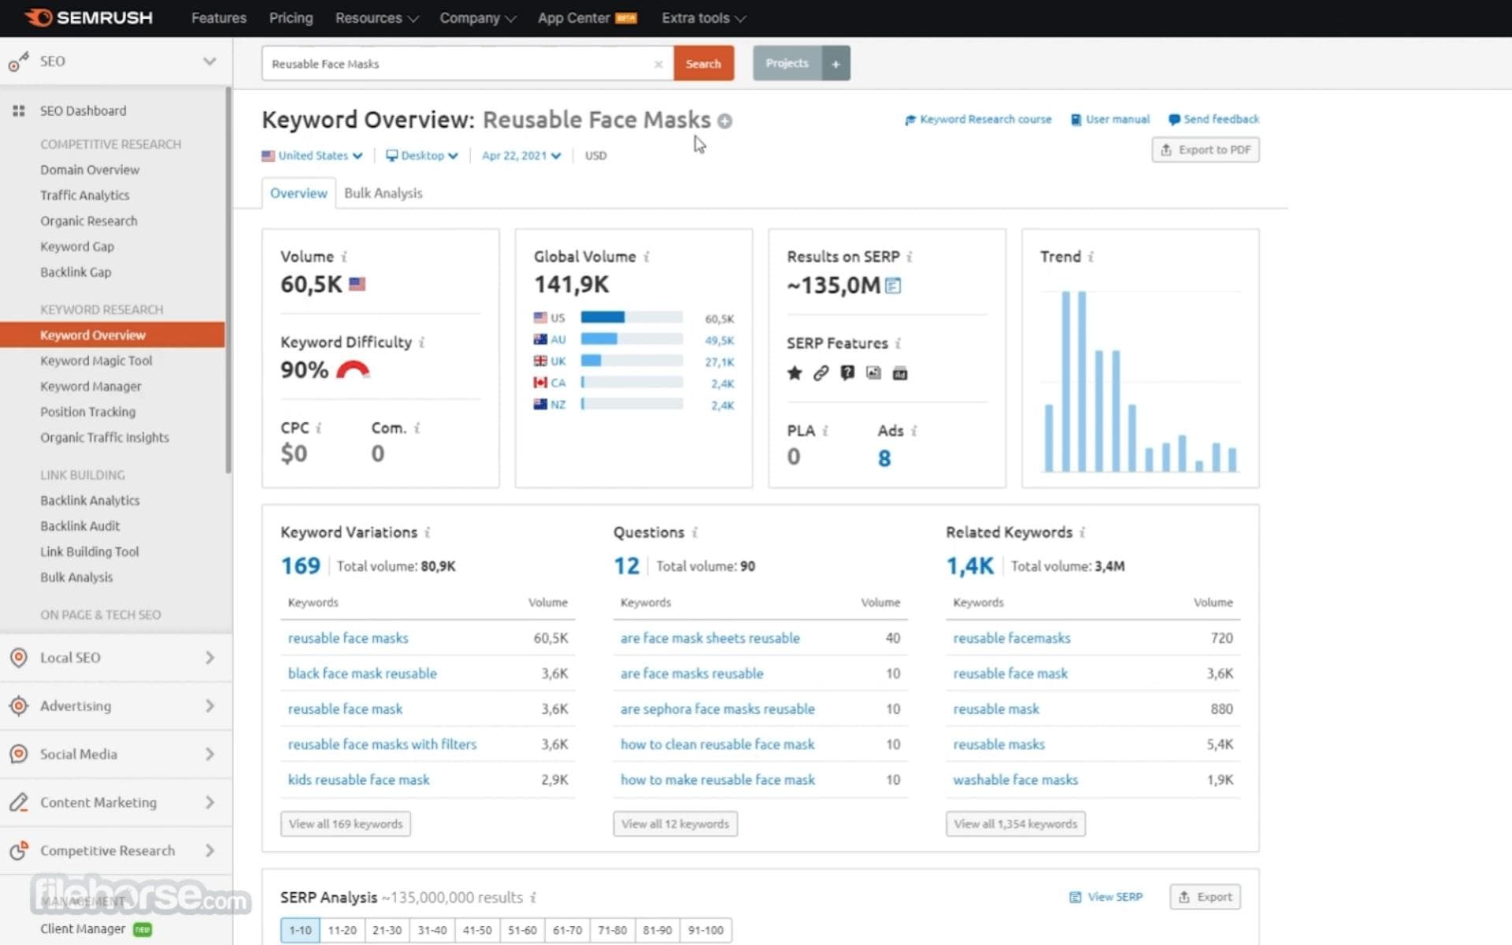This screenshot has width=1512, height=945.
Task: Open the User manual link
Action: pyautogui.click(x=1110, y=120)
